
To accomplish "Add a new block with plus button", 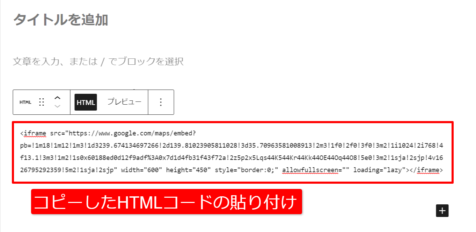I will coord(442,211).
